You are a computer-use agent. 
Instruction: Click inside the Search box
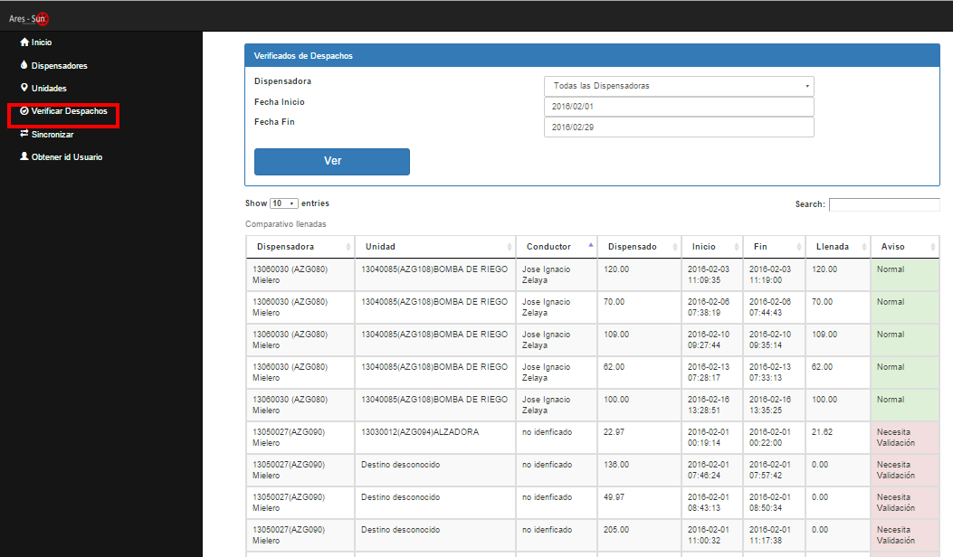(884, 203)
